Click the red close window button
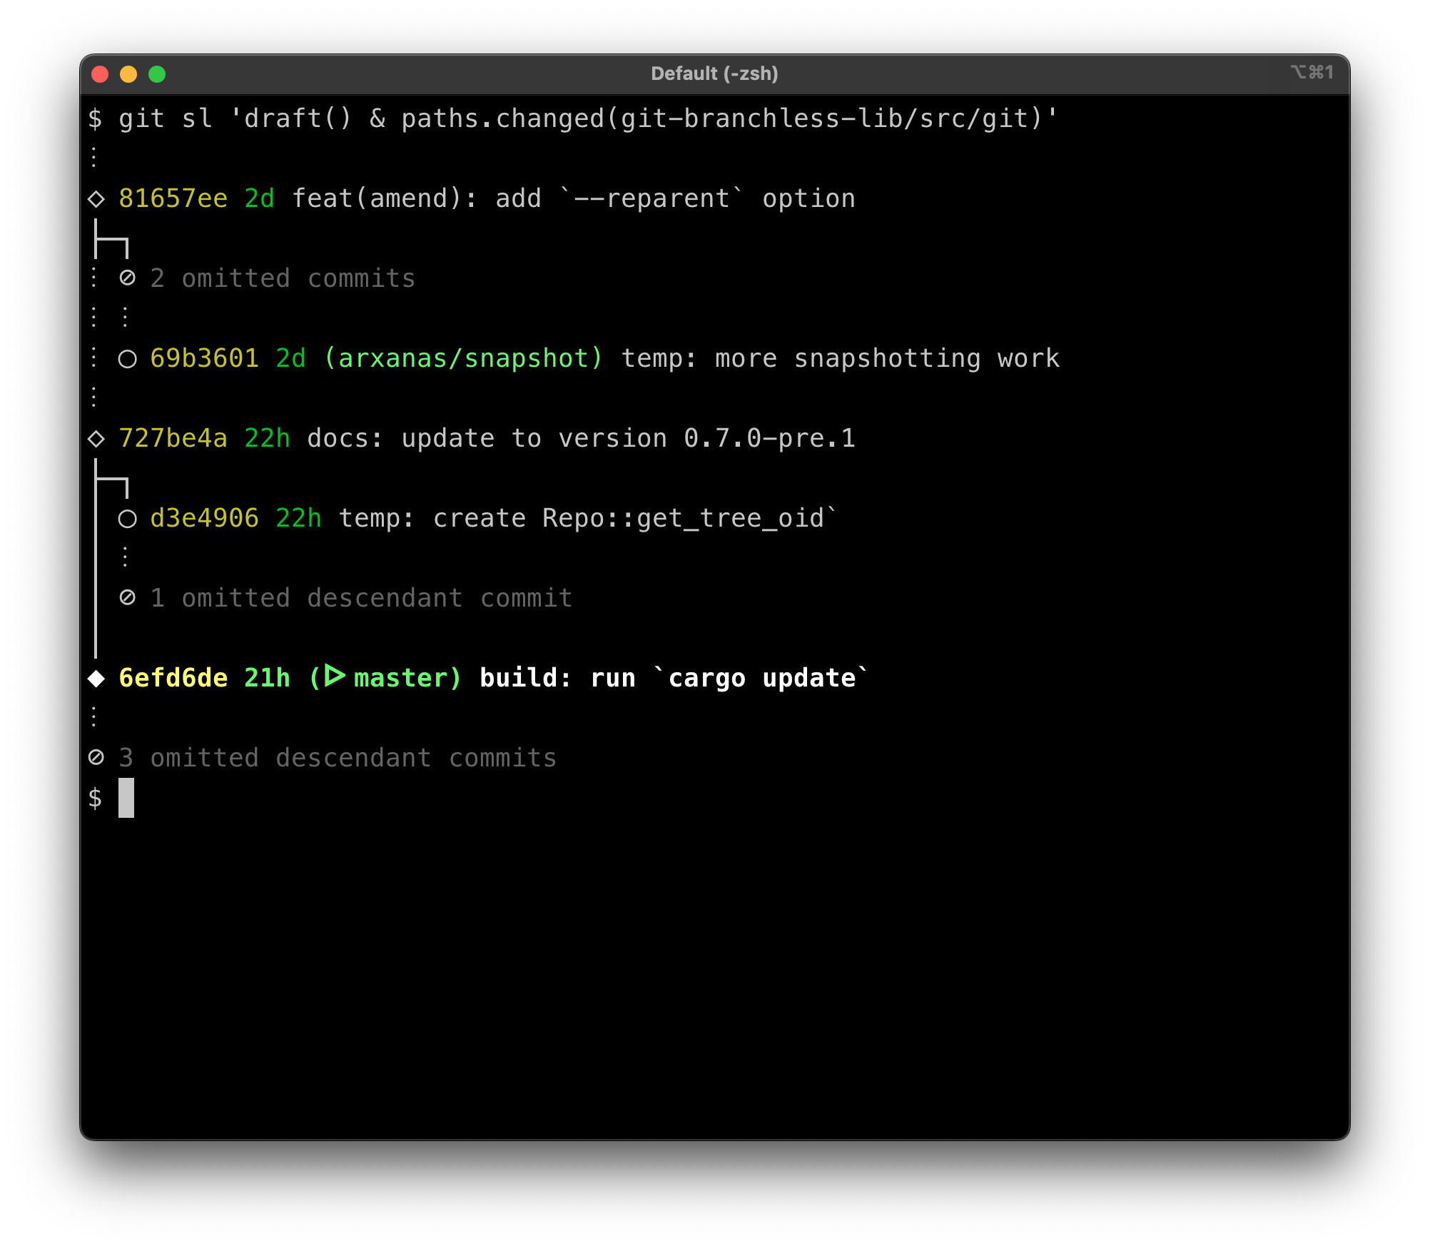The image size is (1430, 1246). 100,74
